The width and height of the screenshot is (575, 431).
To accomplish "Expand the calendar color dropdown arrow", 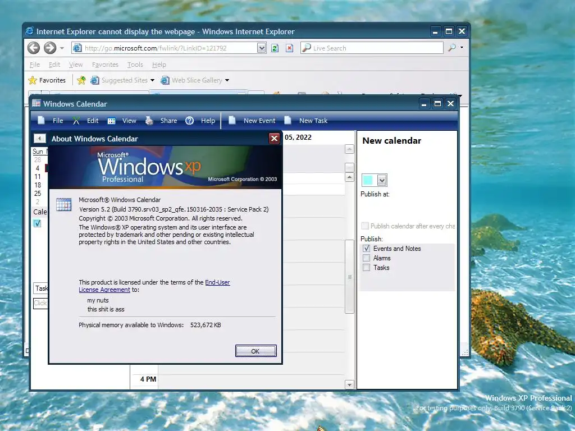I will click(382, 180).
